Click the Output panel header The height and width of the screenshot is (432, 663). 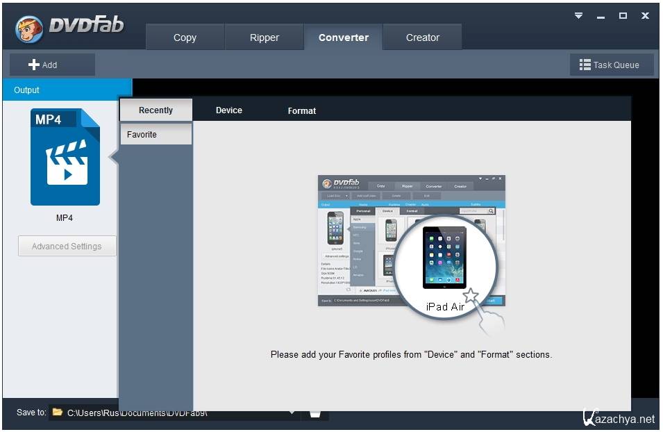pos(66,90)
